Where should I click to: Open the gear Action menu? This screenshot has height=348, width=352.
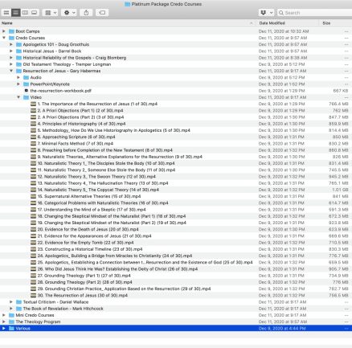[69, 13]
